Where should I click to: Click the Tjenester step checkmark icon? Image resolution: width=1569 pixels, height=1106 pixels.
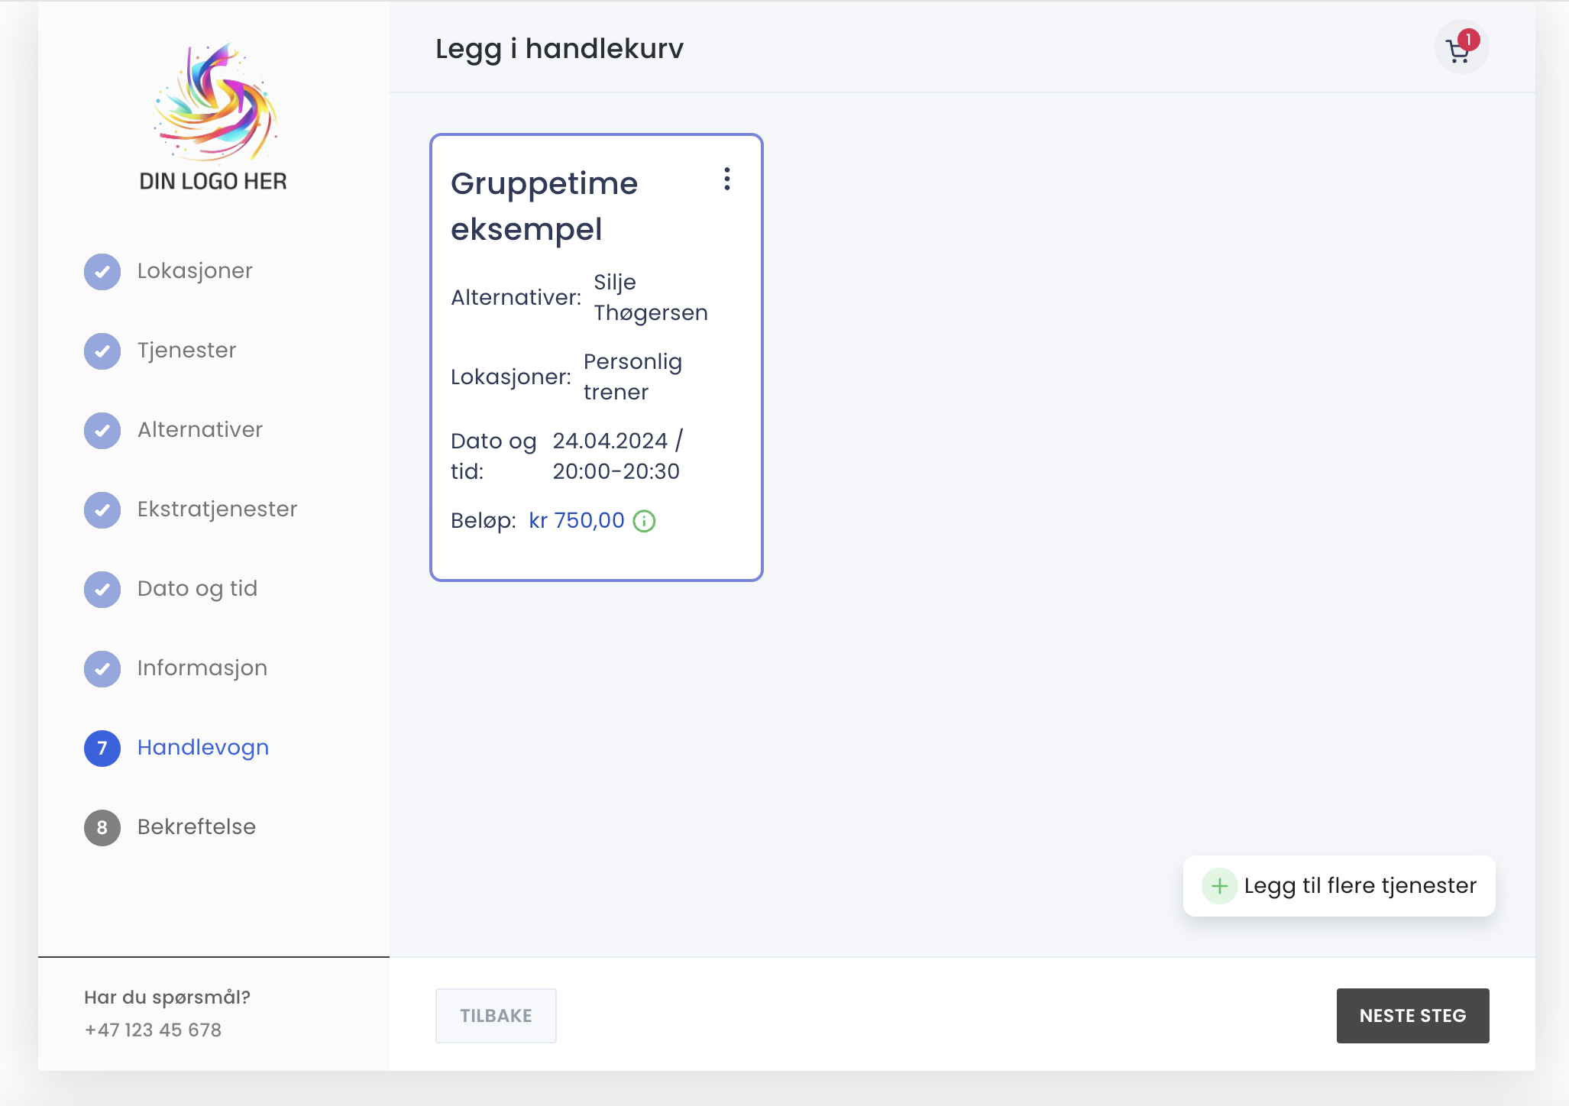pos(102,351)
